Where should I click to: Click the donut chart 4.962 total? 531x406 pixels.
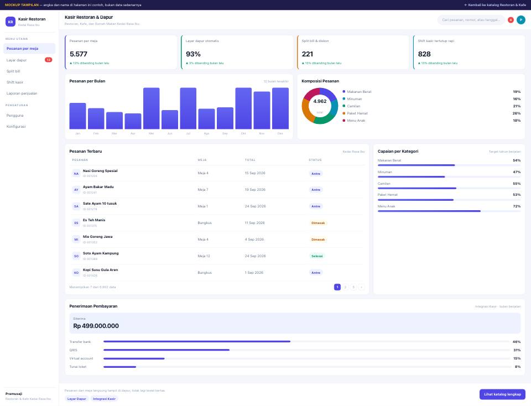320,106
